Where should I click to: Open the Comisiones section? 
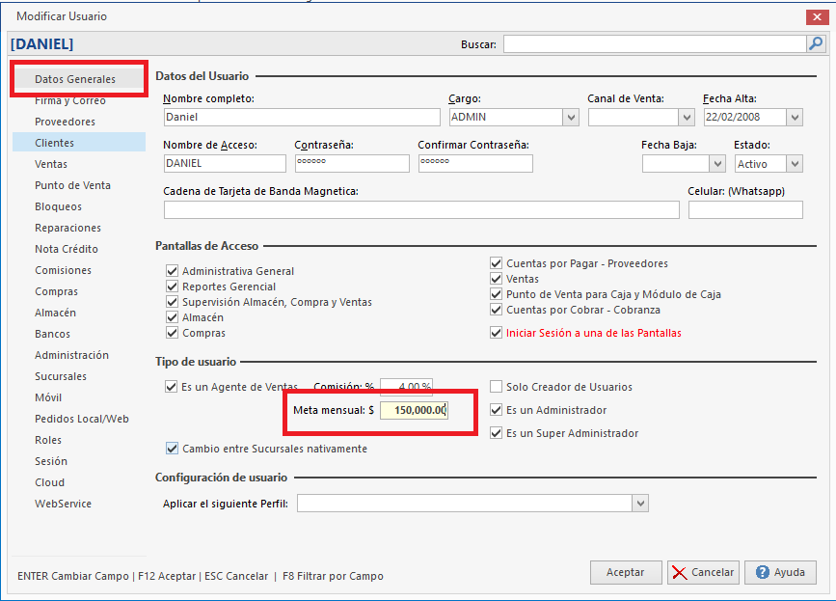79,270
